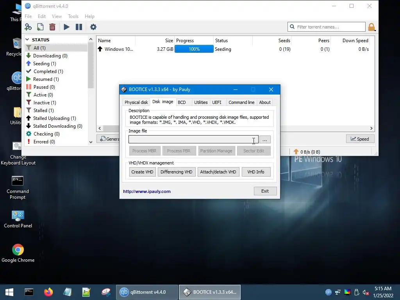Image resolution: width=400 pixels, height=300 pixels.
Task: Open the View menu in qBittorrent
Action: tap(57, 16)
